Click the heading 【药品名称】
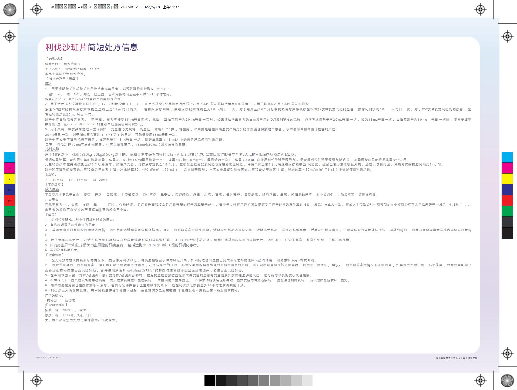Screen dimensions: 517x390 point(54,59)
